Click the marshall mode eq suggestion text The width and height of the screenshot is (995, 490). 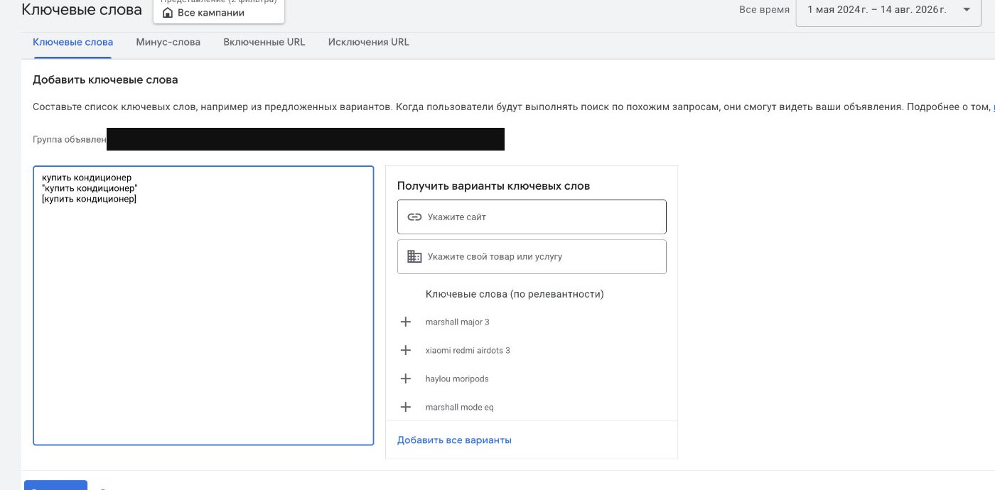[x=459, y=408]
